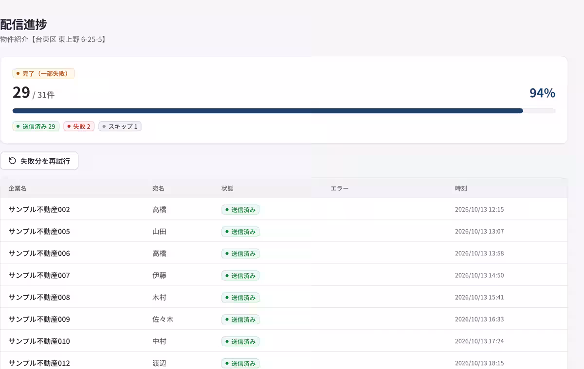Click the 企業名 column header
The image size is (584, 369).
(x=18, y=188)
